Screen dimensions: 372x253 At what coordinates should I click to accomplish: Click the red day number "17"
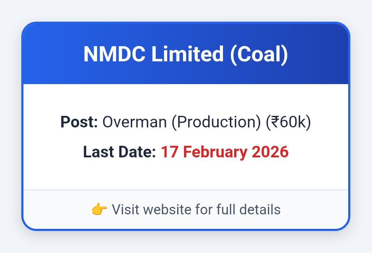pyautogui.click(x=168, y=152)
